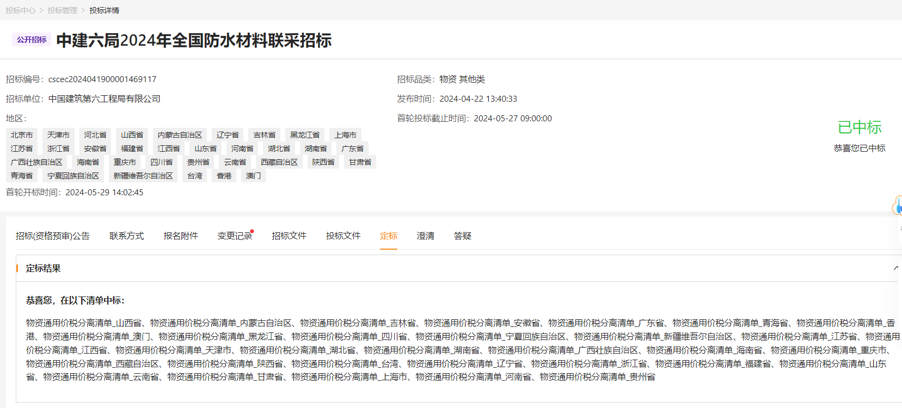Click the 浙江省 region tag
Screen dimensions: 902x408
(58, 149)
